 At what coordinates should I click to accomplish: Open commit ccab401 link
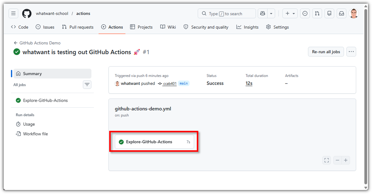169,84
